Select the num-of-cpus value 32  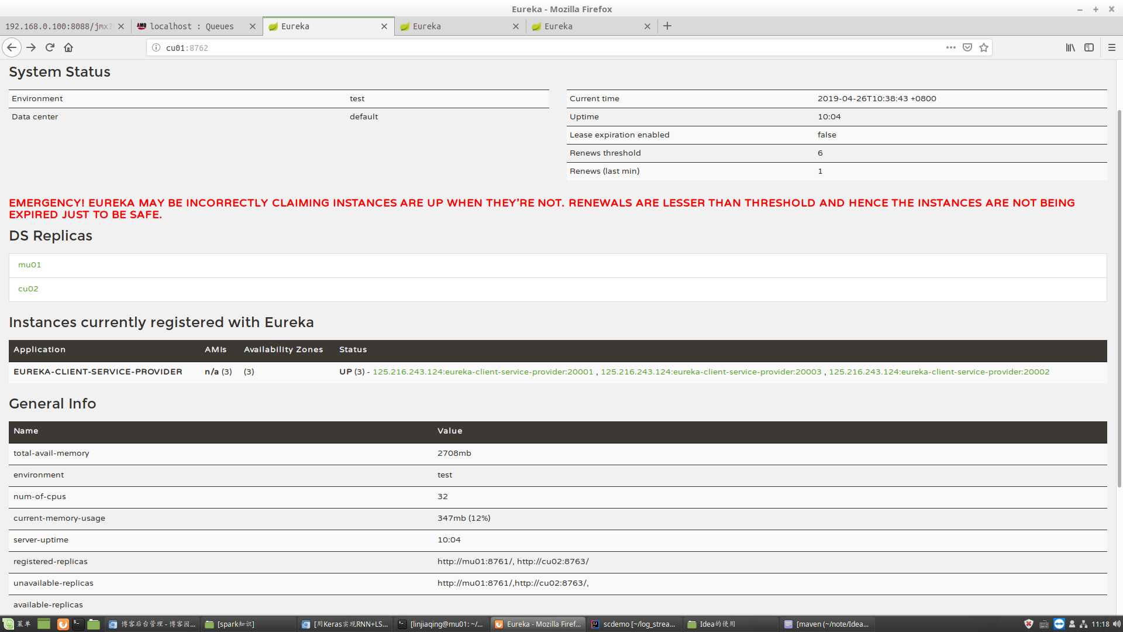point(442,497)
